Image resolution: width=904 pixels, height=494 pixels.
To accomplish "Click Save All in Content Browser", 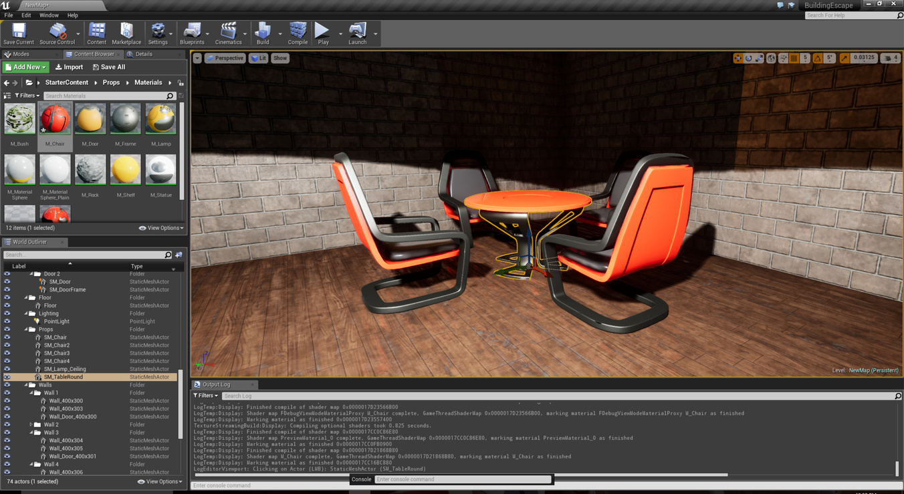I will 109,67.
